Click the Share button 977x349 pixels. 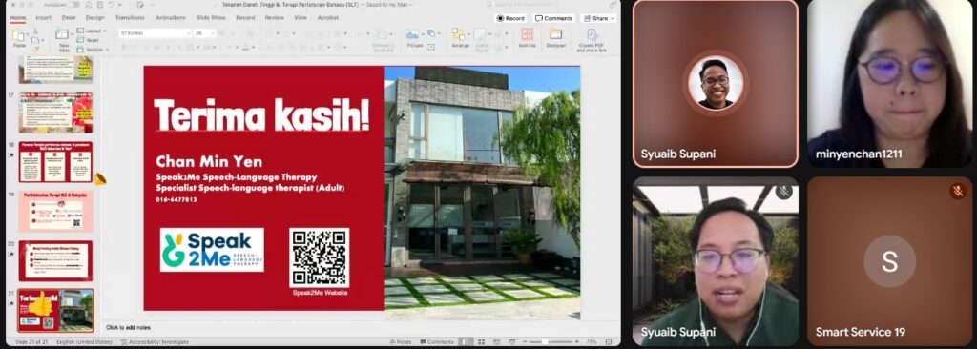(x=599, y=18)
